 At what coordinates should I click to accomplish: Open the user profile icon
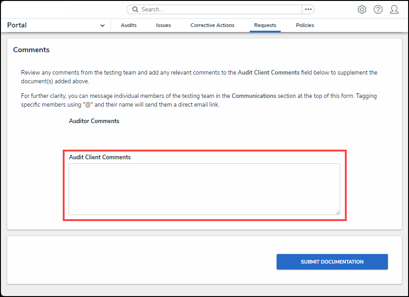point(394,10)
